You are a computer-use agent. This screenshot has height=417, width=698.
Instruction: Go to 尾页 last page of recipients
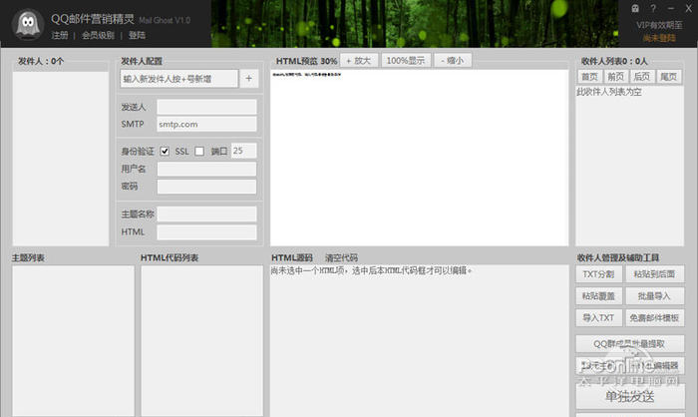pos(668,77)
